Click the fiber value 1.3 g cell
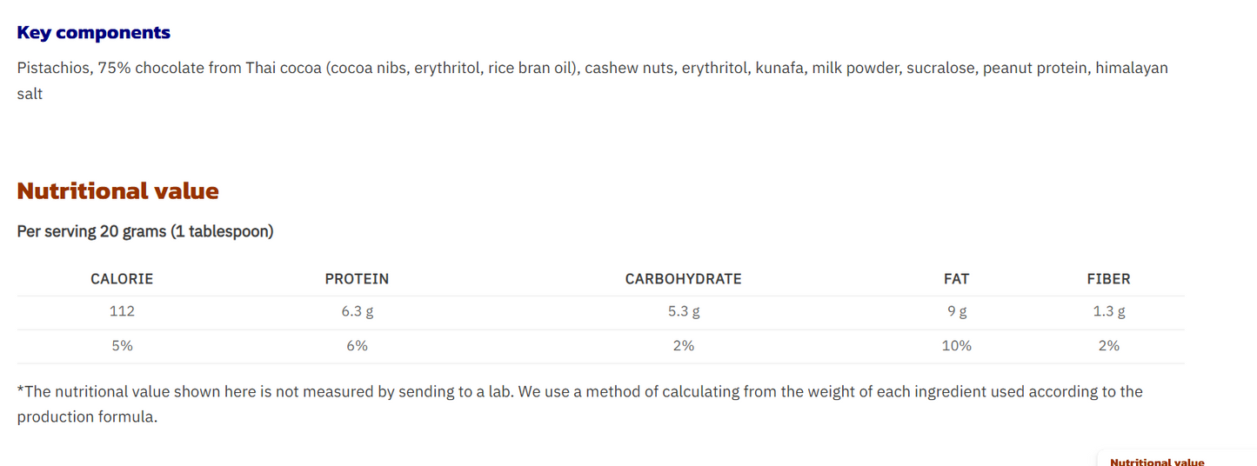 [1108, 311]
